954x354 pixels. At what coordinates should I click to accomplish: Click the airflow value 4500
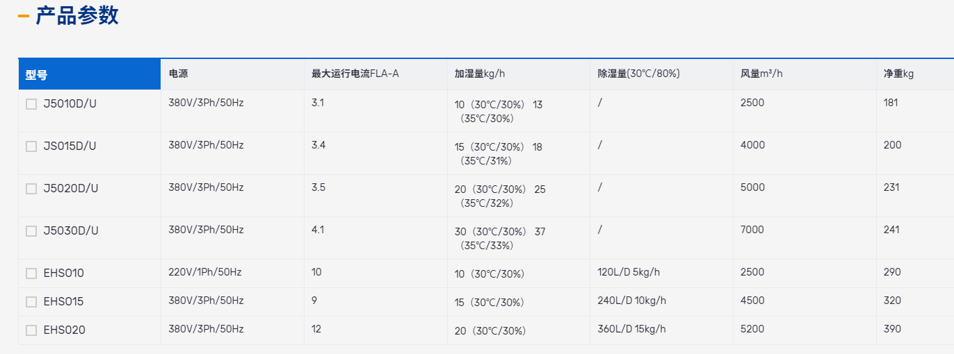753,301
